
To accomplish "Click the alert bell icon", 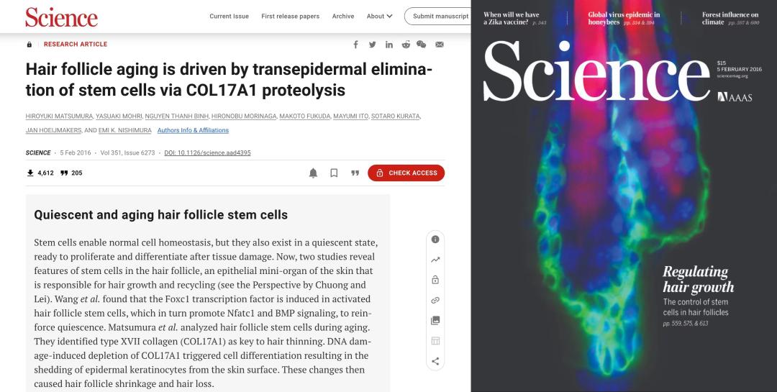I will pos(313,173).
